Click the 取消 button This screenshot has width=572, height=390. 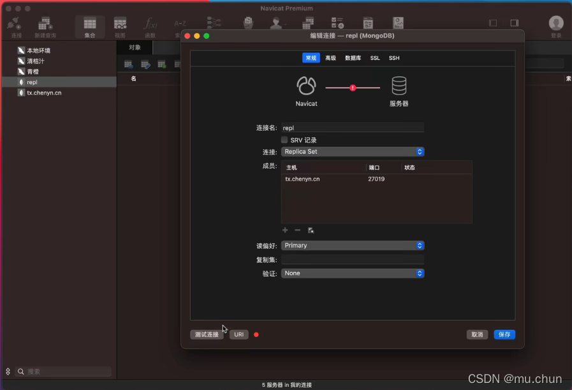(x=477, y=334)
